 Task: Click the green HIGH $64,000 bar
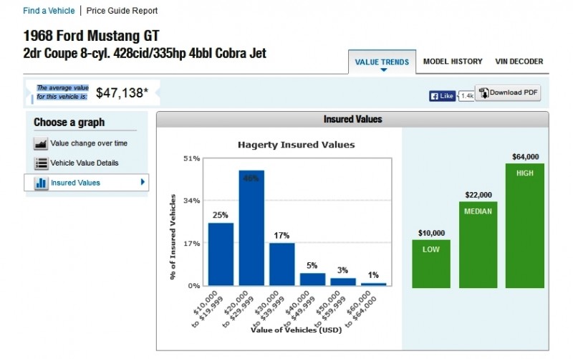[x=525, y=226]
